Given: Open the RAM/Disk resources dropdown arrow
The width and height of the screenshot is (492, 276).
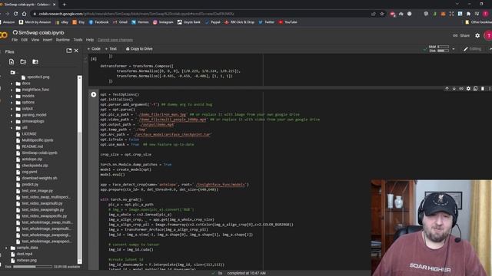Looking at the screenshot, I should [x=454, y=49].
